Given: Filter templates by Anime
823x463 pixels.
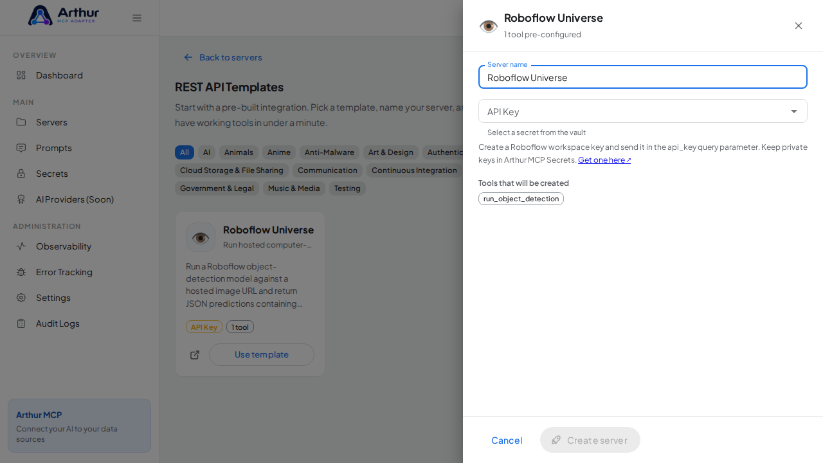Looking at the screenshot, I should click(x=279, y=152).
